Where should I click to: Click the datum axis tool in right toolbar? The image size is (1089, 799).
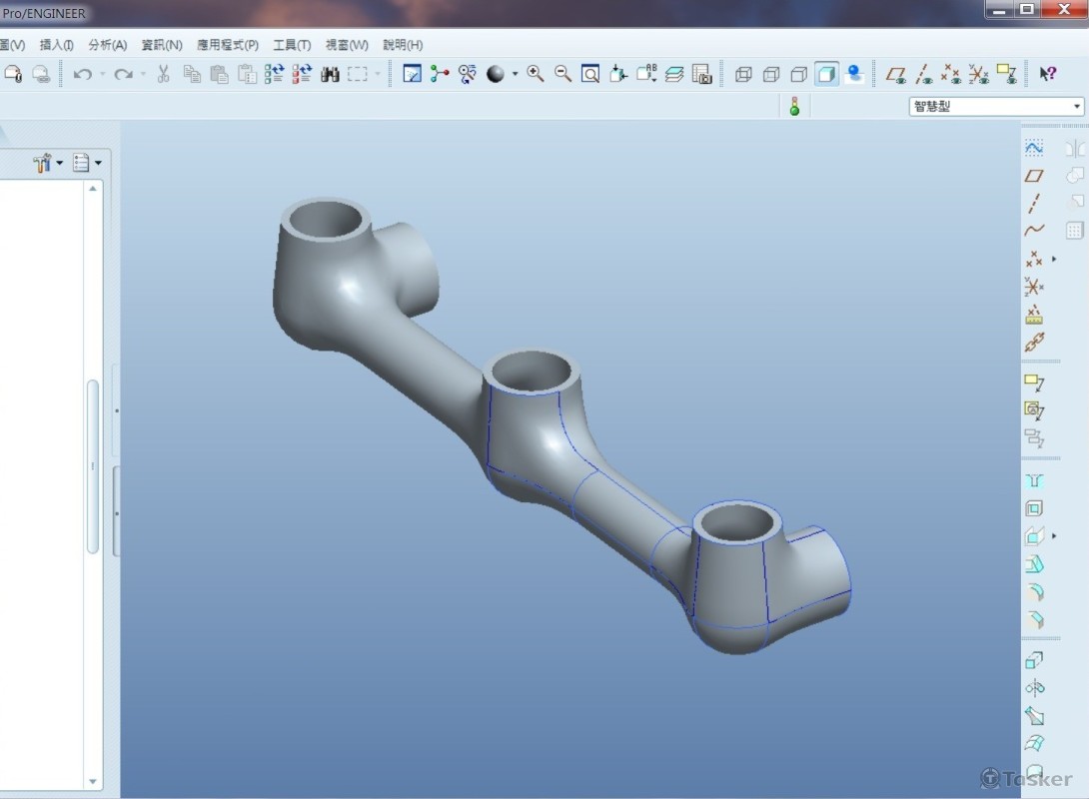[1034, 204]
